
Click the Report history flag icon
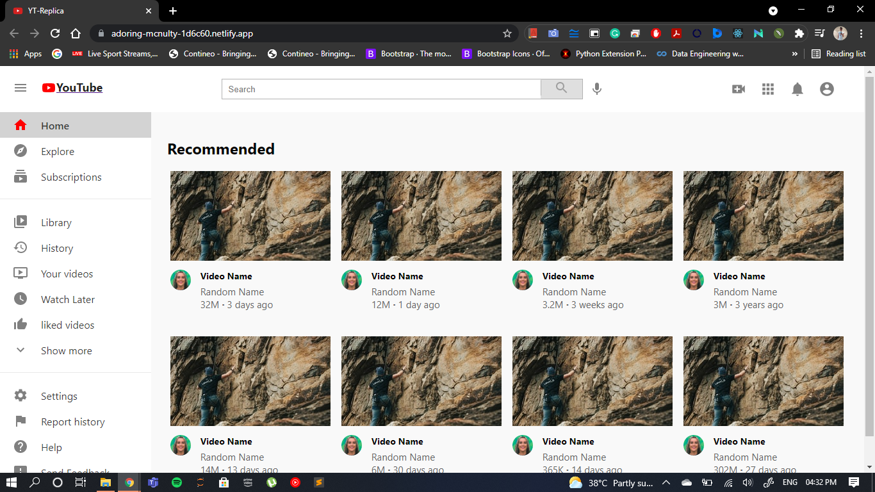(x=20, y=421)
